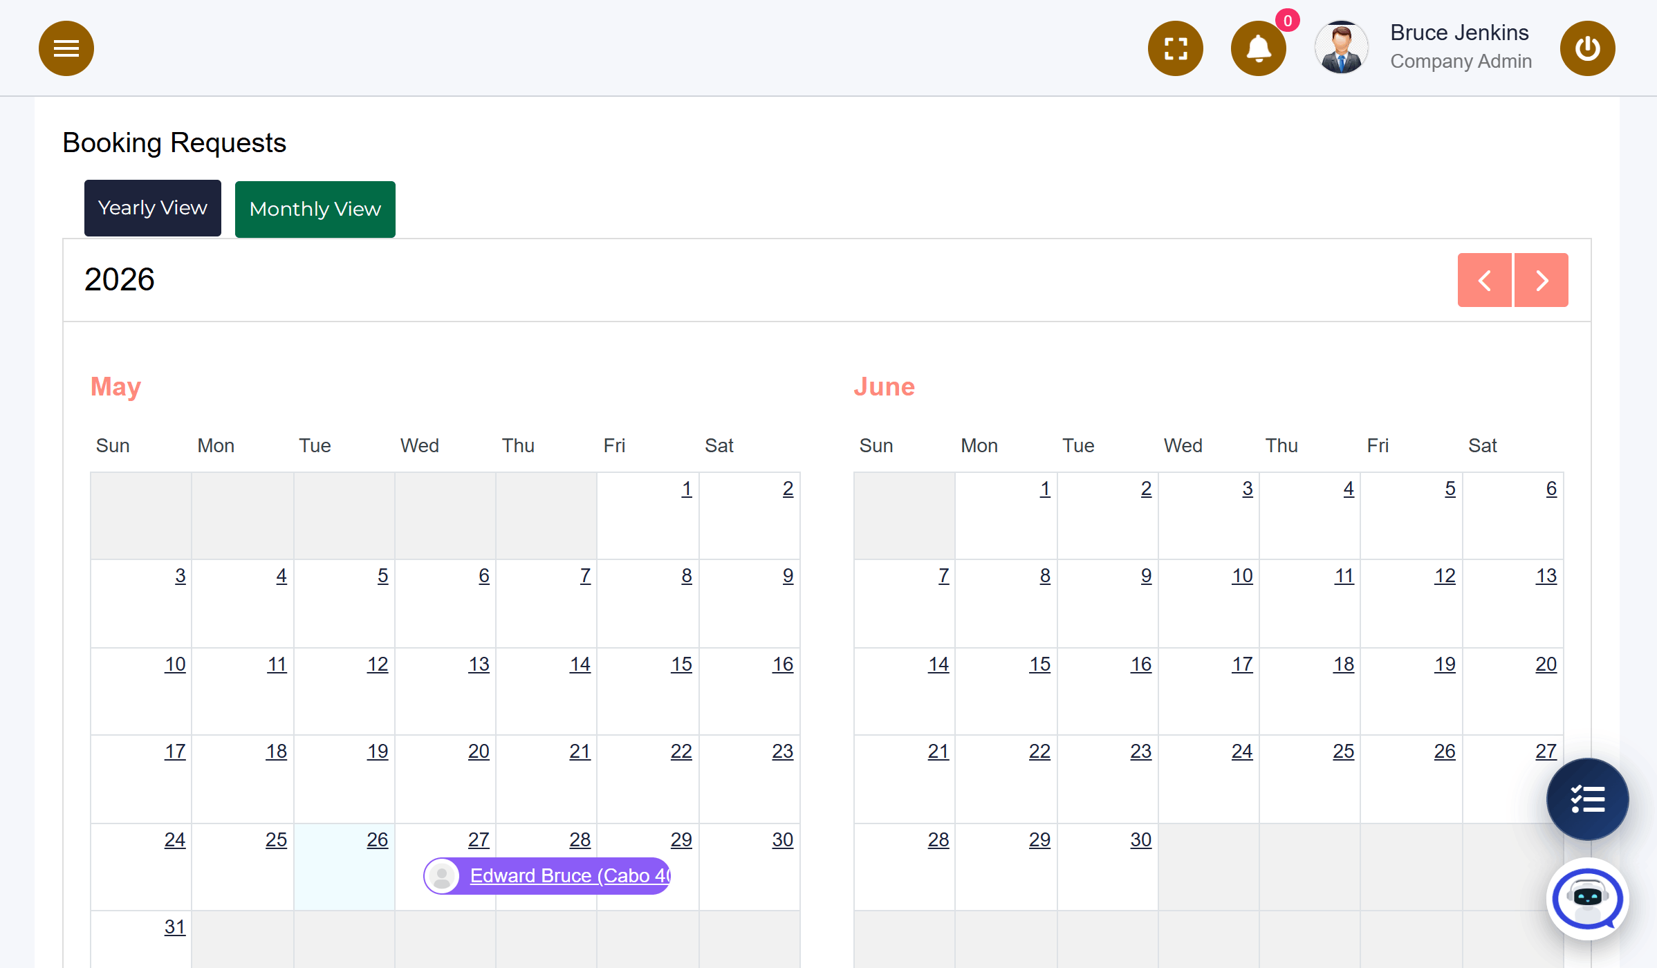Select May 26 date
1657x968 pixels.
click(378, 839)
